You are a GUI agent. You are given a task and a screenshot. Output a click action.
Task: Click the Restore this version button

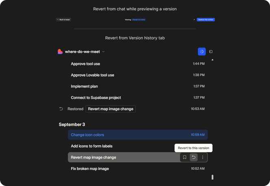(206, 20)
